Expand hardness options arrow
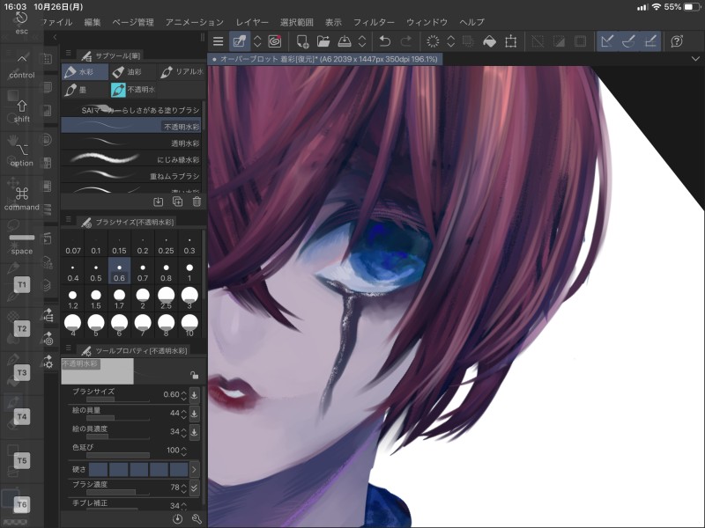 pos(194,470)
